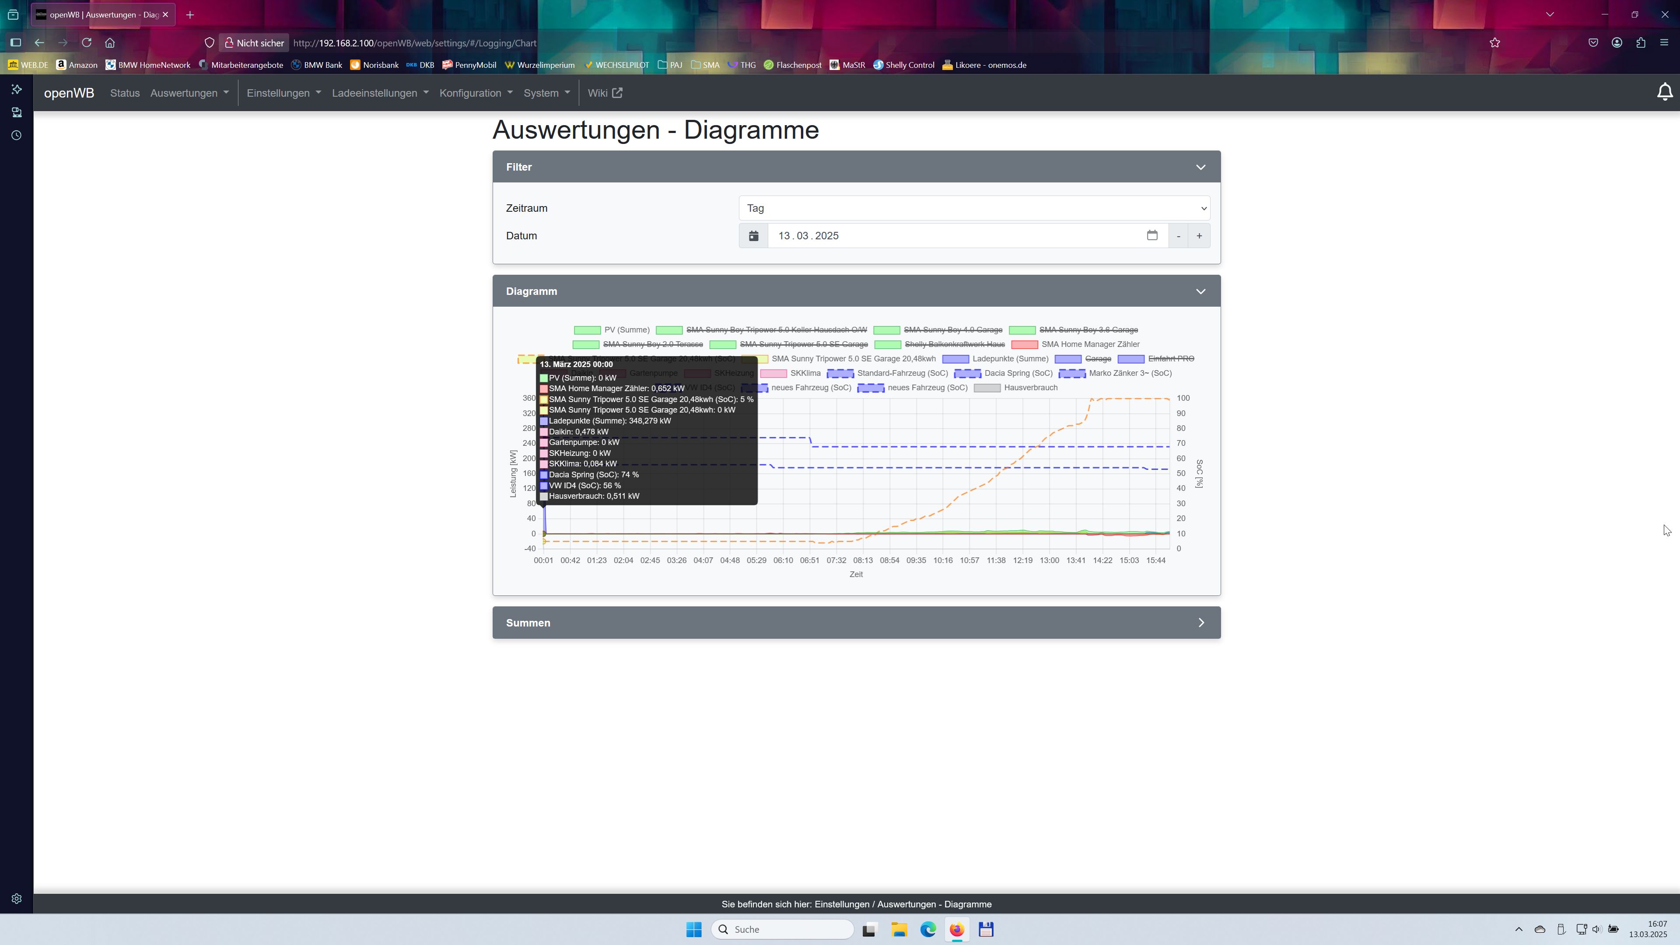
Task: Click the notification bell icon
Action: click(x=1664, y=93)
